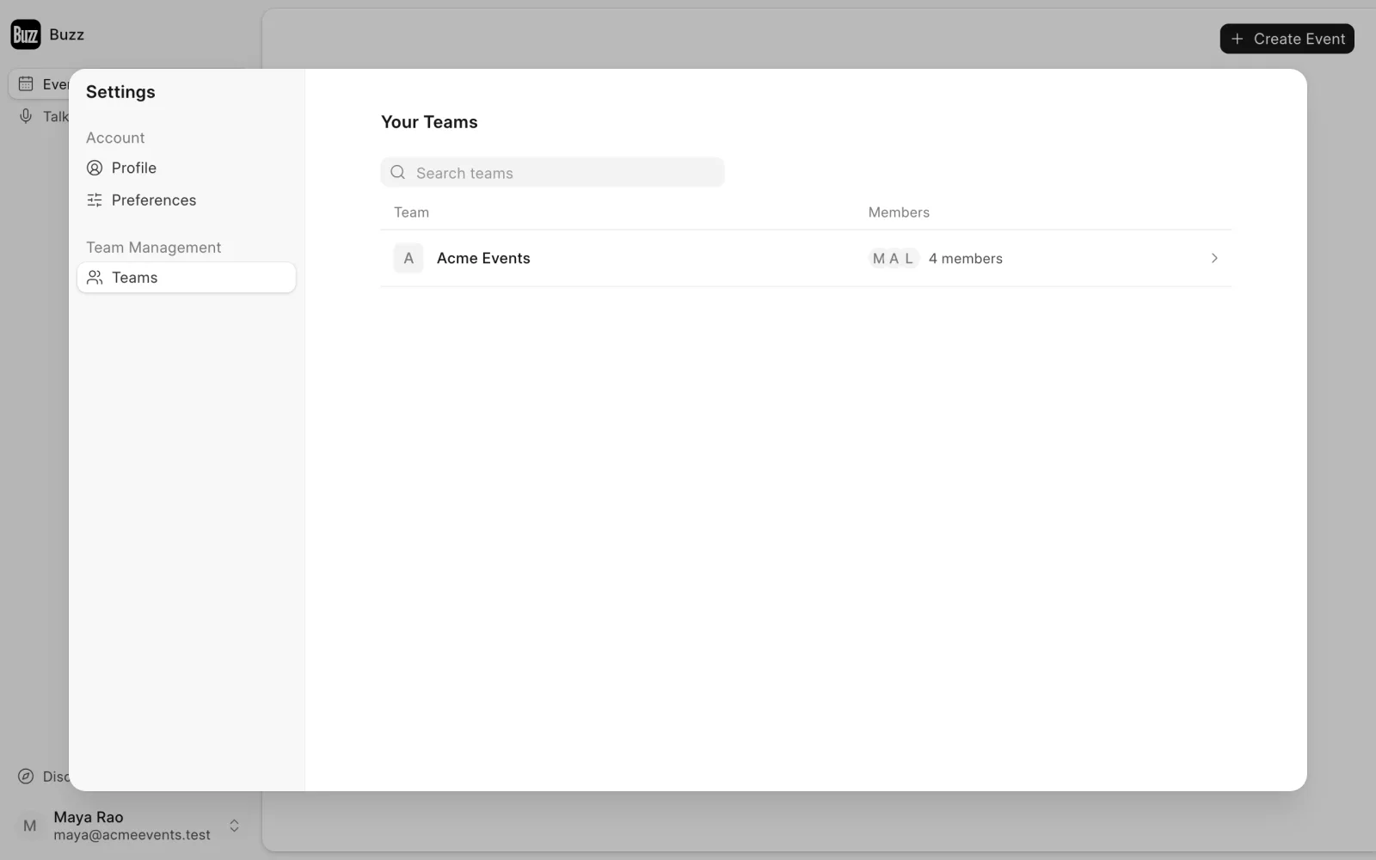Select Teams under Team Management
1376x860 pixels.
point(186,277)
